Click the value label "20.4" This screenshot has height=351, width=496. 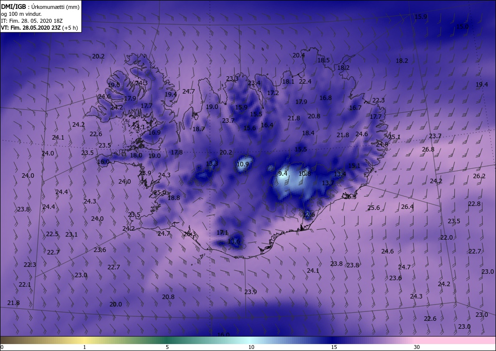pyautogui.click(x=299, y=55)
